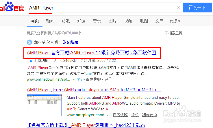
Task: Open the 音乐 tab
Action: (x=97, y=21)
